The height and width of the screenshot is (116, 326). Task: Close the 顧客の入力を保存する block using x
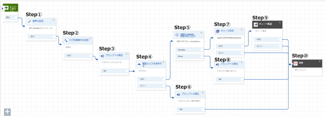click(163, 62)
